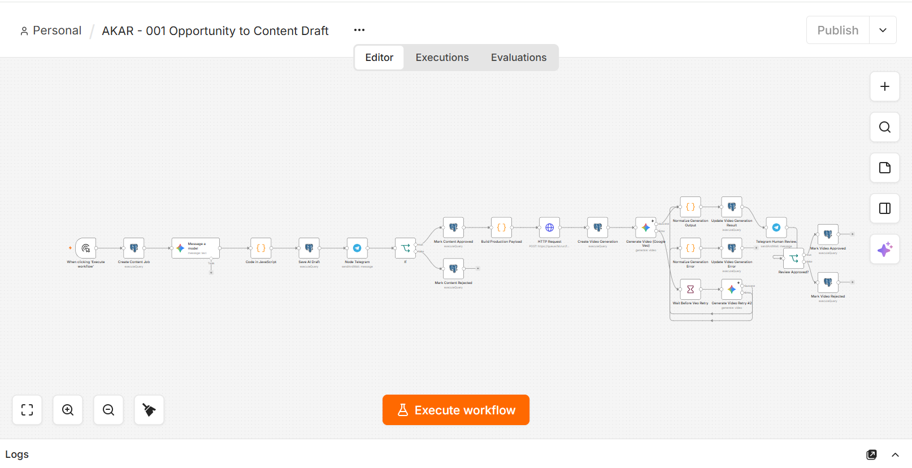Select the Update Video Generation Result node
This screenshot has height=468, width=912.
tap(732, 207)
